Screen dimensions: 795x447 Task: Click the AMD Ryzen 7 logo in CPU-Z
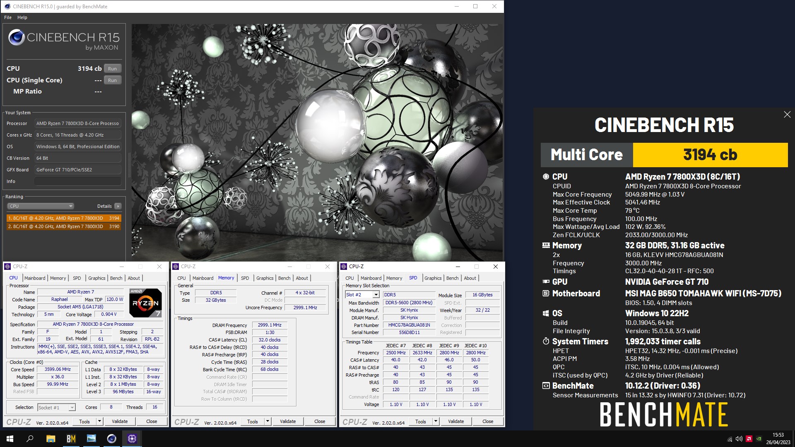tap(145, 303)
